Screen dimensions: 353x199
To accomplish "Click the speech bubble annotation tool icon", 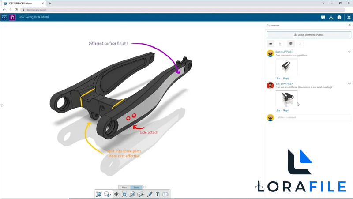I will click(x=106, y=194).
